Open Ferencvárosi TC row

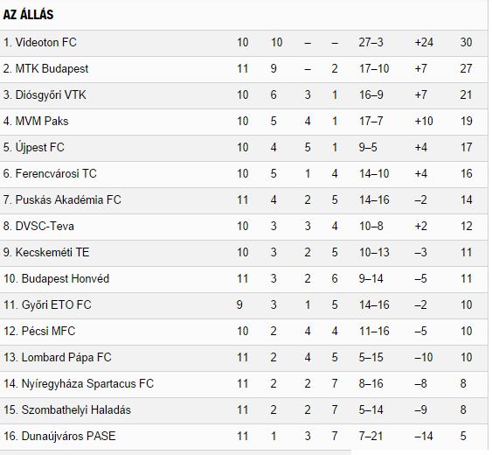point(244,174)
